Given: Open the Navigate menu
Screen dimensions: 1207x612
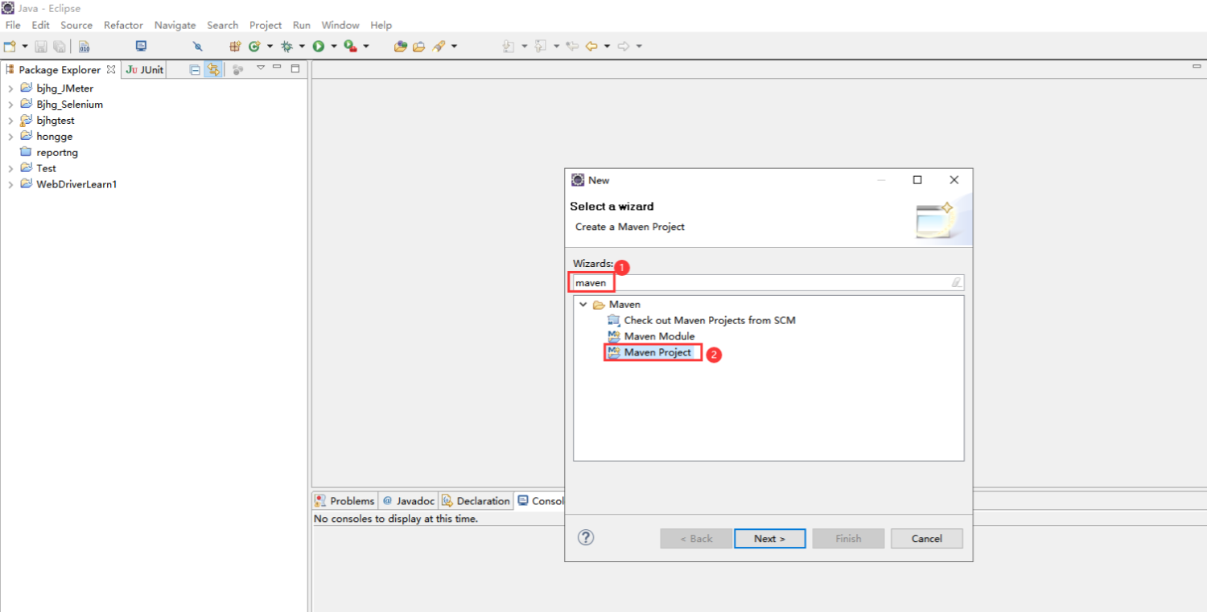Looking at the screenshot, I should click(175, 25).
